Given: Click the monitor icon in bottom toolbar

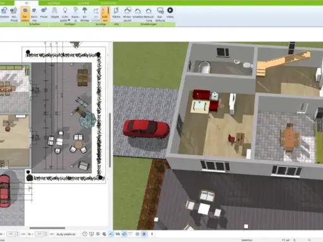Looking at the screenshot, I should (91, 234).
